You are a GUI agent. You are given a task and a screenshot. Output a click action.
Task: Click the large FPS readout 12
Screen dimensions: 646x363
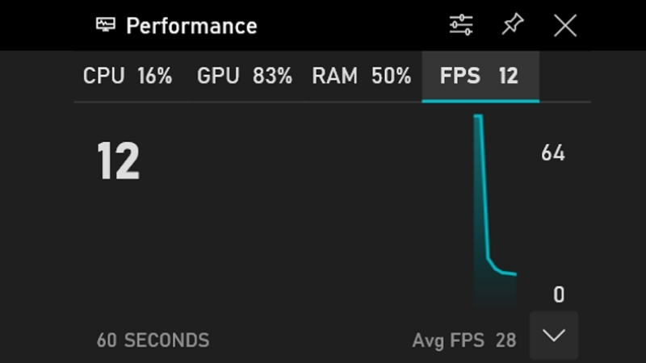[x=118, y=161]
